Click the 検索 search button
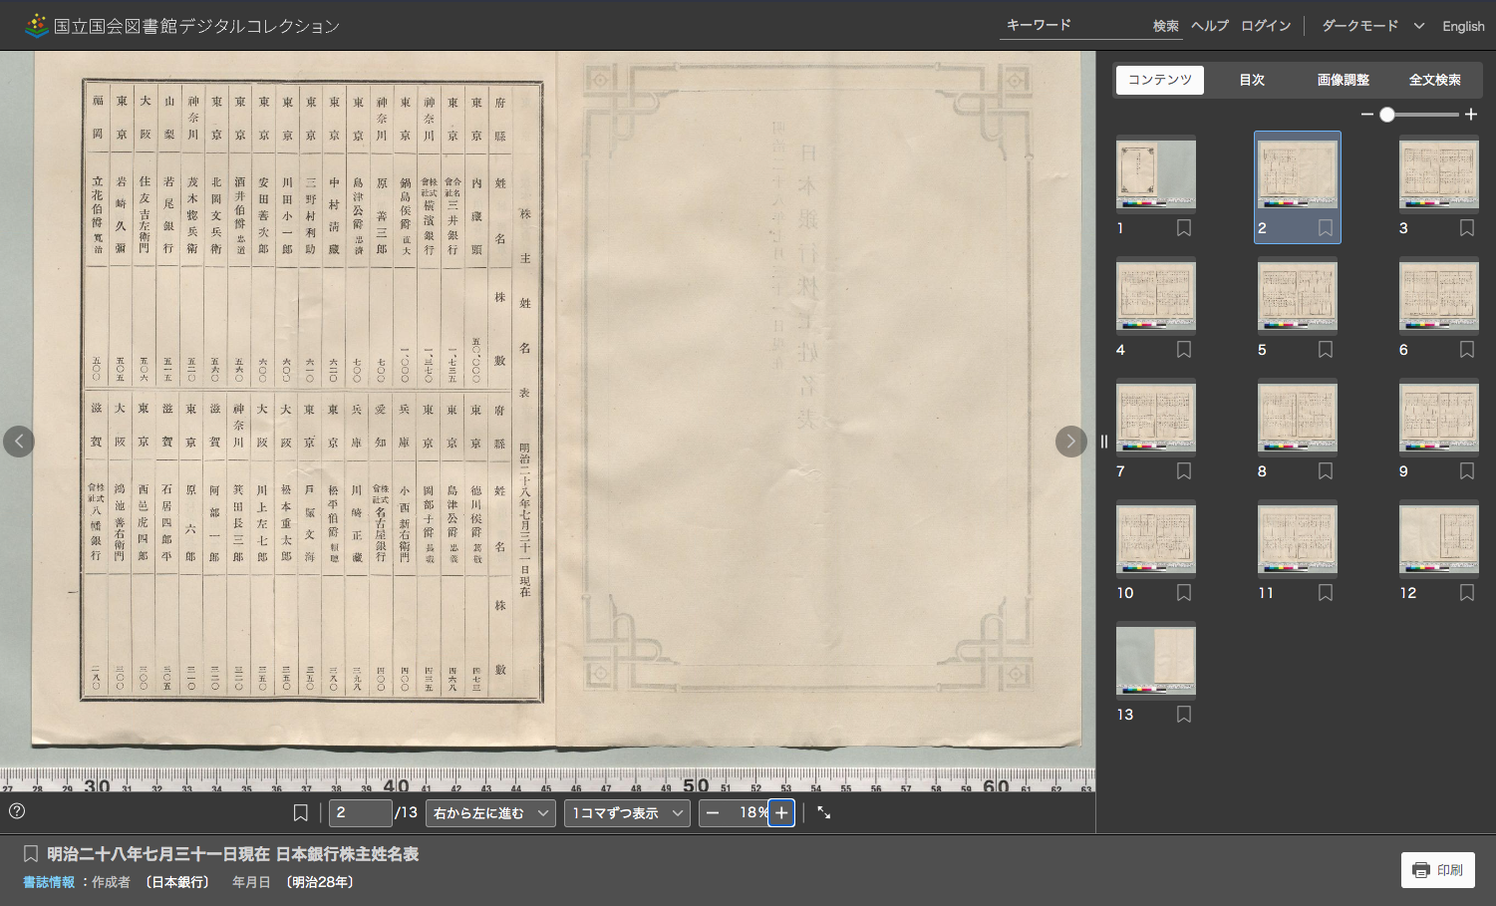 (1166, 26)
